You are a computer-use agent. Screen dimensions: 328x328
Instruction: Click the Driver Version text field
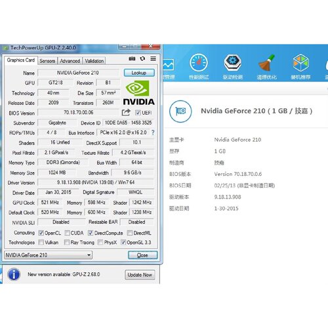click(x=96, y=182)
